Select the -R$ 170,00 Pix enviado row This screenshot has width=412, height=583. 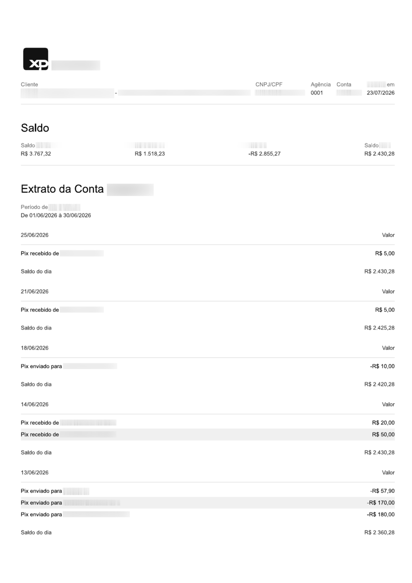(208, 502)
